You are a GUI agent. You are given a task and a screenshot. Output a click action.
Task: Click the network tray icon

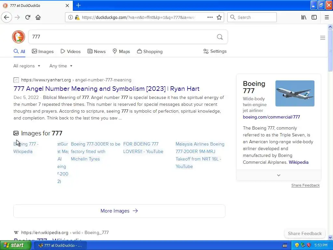tap(303, 245)
